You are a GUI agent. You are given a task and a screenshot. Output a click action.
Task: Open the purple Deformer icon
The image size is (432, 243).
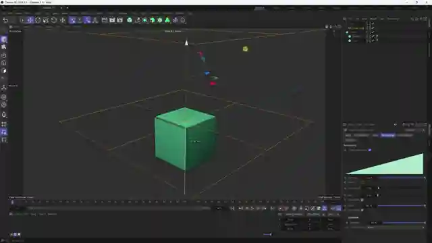pyautogui.click(x=175, y=20)
